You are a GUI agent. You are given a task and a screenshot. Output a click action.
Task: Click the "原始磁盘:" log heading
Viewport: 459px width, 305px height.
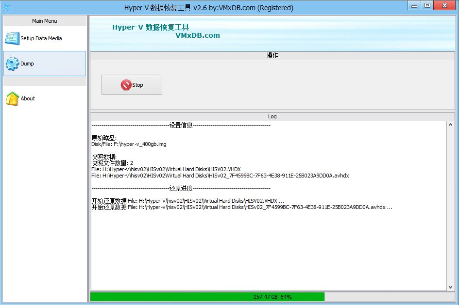pos(104,138)
